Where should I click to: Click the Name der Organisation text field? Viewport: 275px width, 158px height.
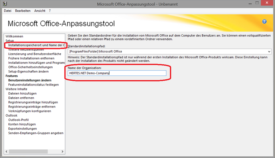click(x=117, y=73)
